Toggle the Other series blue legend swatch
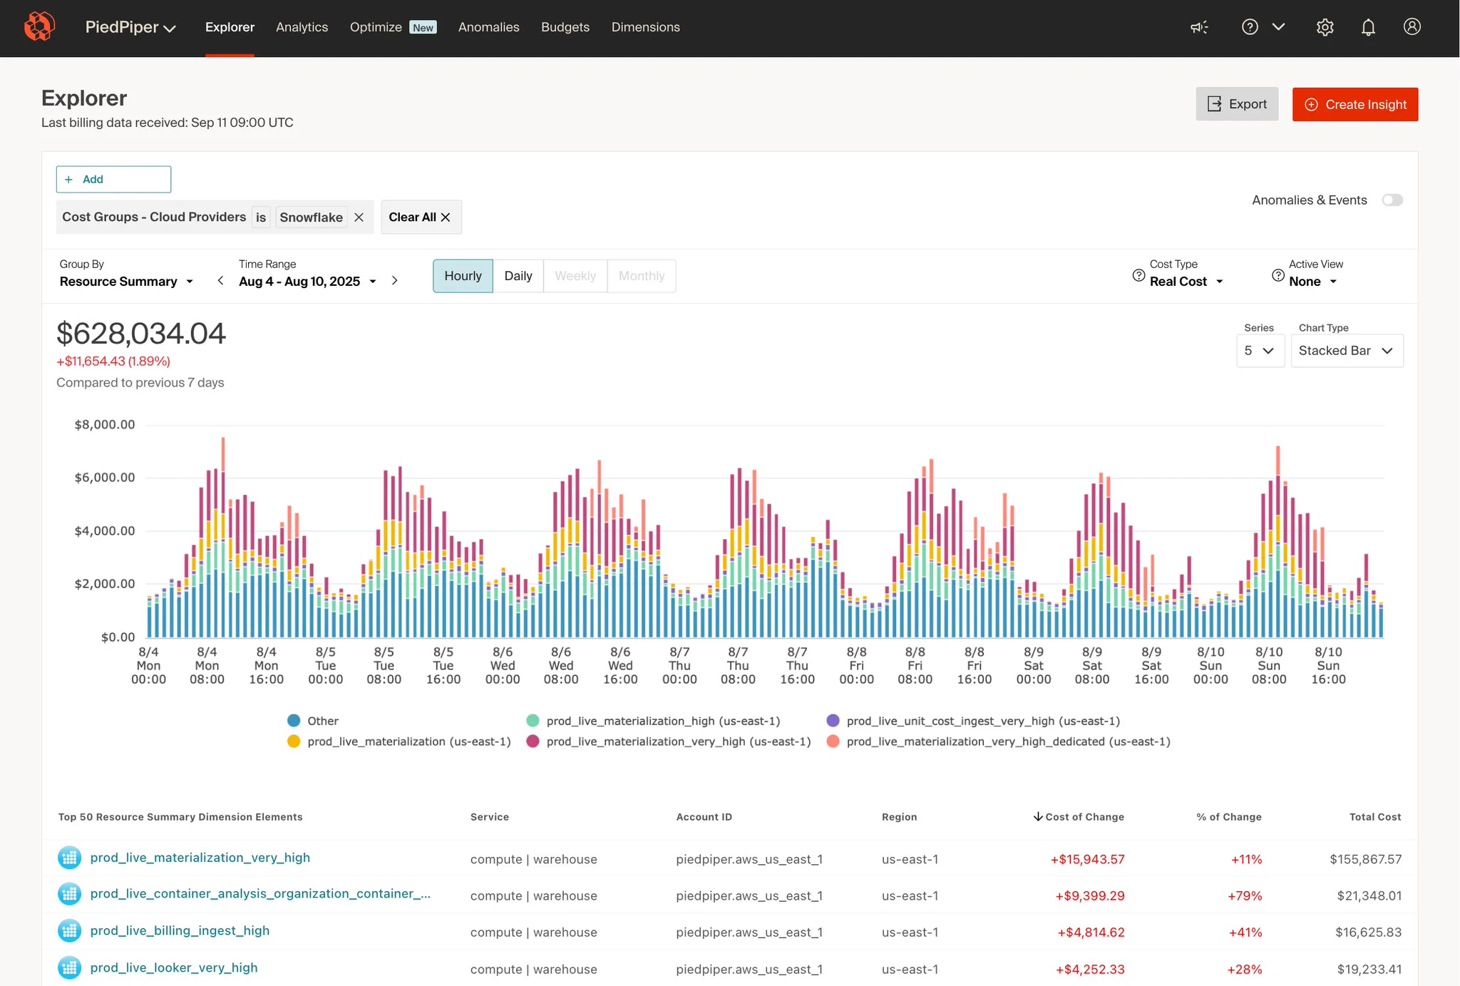This screenshot has height=986, width=1460. tap(293, 721)
